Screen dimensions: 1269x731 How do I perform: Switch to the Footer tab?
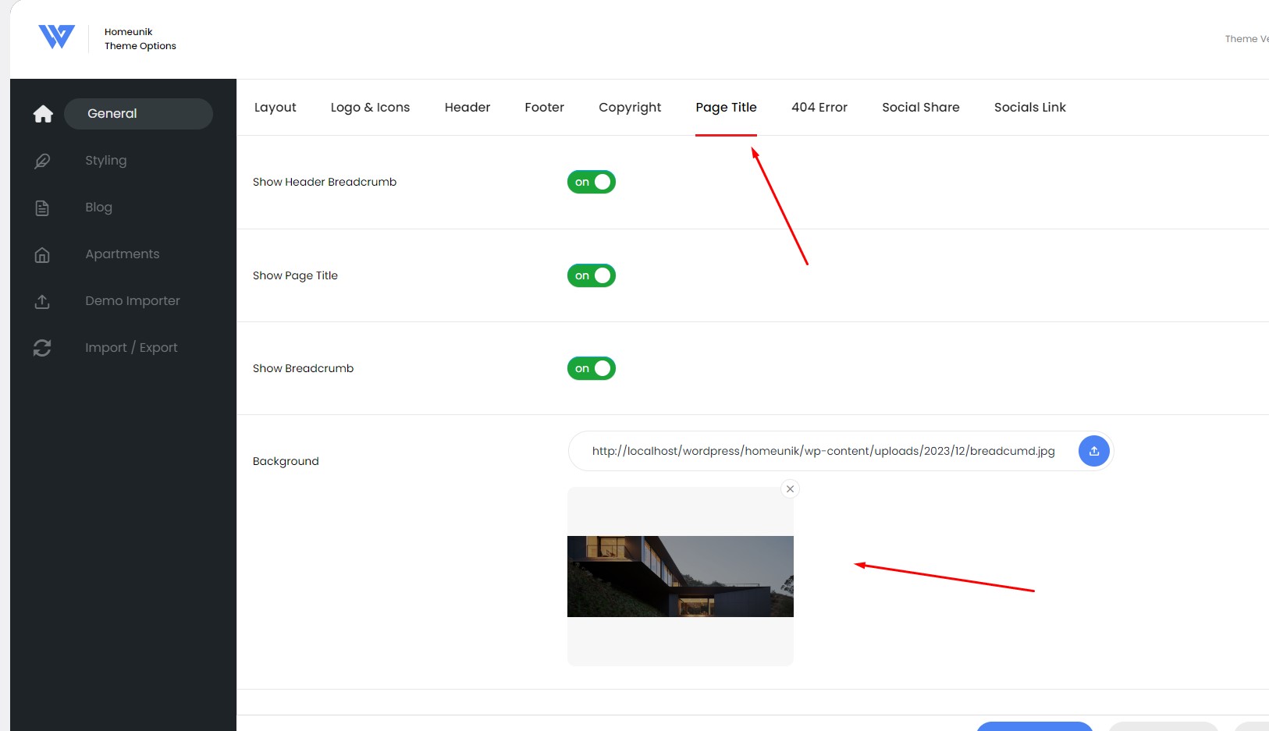[544, 108]
